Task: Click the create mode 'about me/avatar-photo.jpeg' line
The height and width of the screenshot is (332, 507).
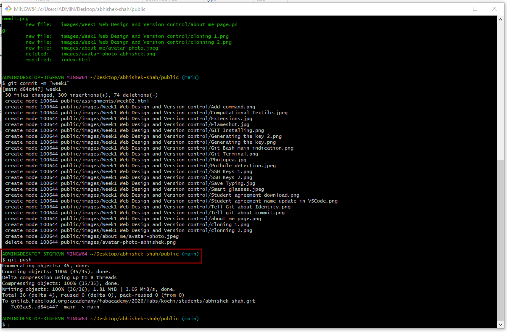Action: 92,236
